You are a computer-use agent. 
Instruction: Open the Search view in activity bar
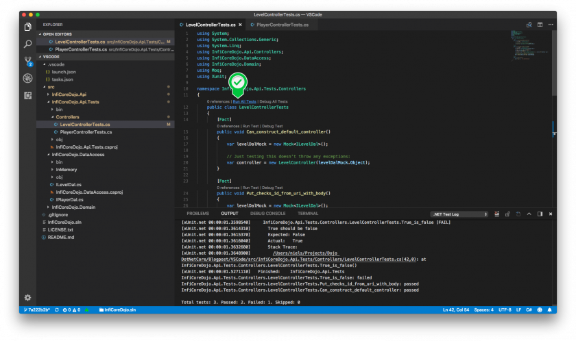(x=28, y=44)
